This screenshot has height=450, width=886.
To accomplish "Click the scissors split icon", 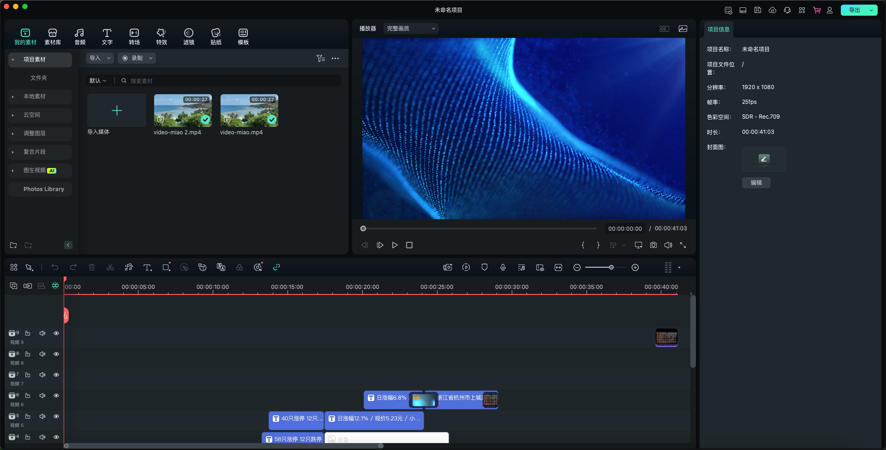I will point(110,267).
